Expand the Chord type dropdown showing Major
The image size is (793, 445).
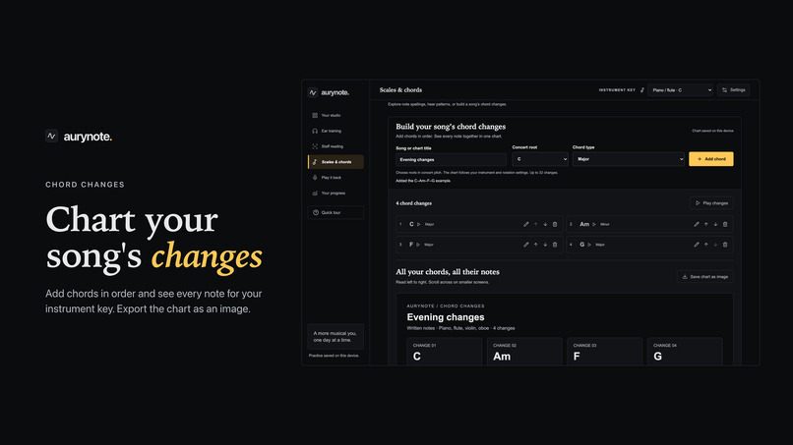pyautogui.click(x=628, y=159)
